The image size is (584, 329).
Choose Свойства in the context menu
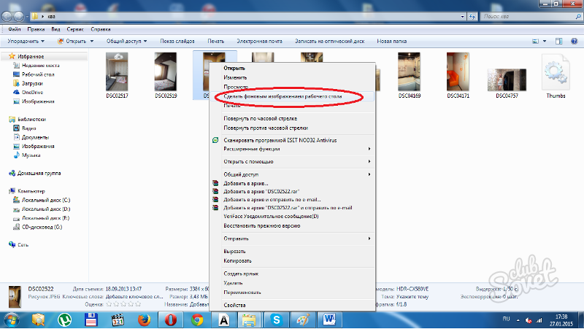click(x=234, y=305)
